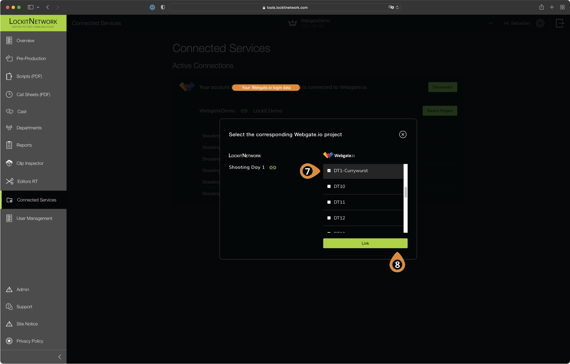570x364 pixels.
Task: Click the crown project icon
Action: [293, 23]
